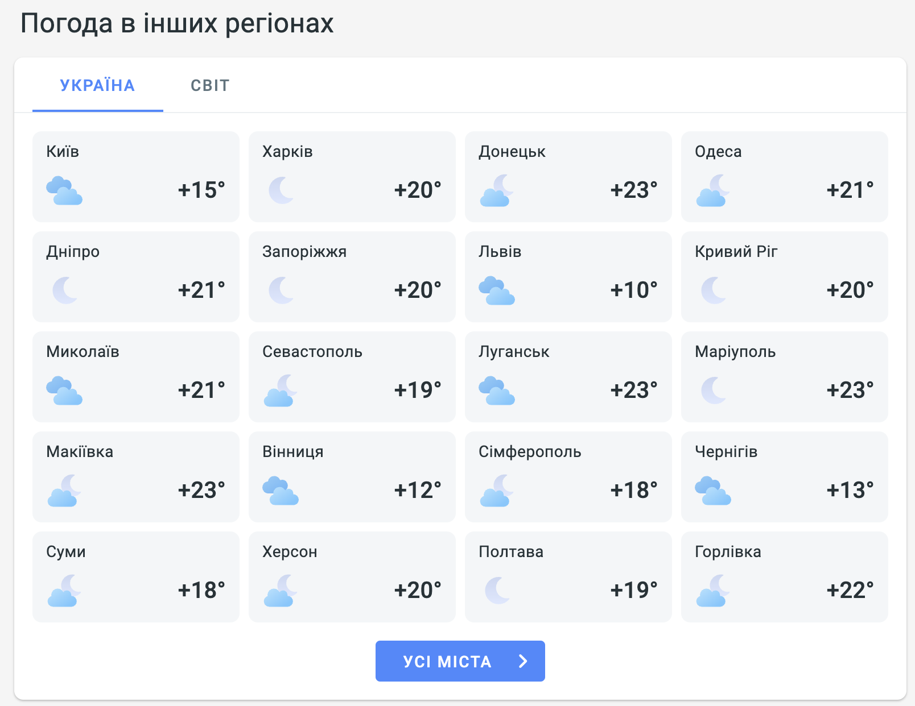Click the cloud icon in the Чернігів card
Image resolution: width=915 pixels, height=706 pixels.
point(713,491)
